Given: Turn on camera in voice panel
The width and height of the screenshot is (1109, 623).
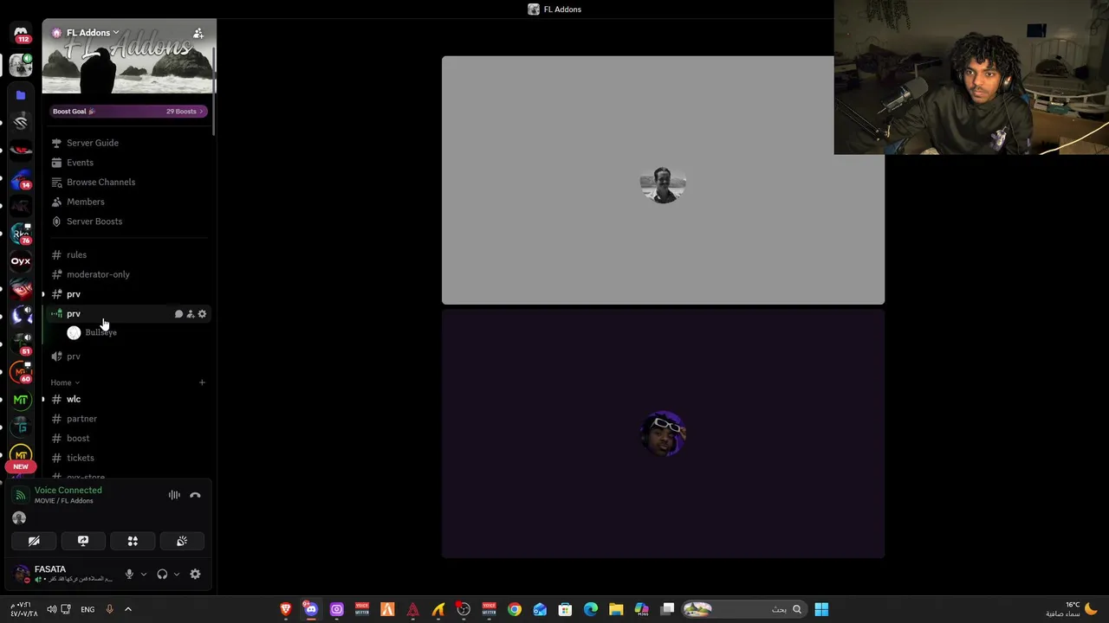Looking at the screenshot, I should [x=34, y=542].
